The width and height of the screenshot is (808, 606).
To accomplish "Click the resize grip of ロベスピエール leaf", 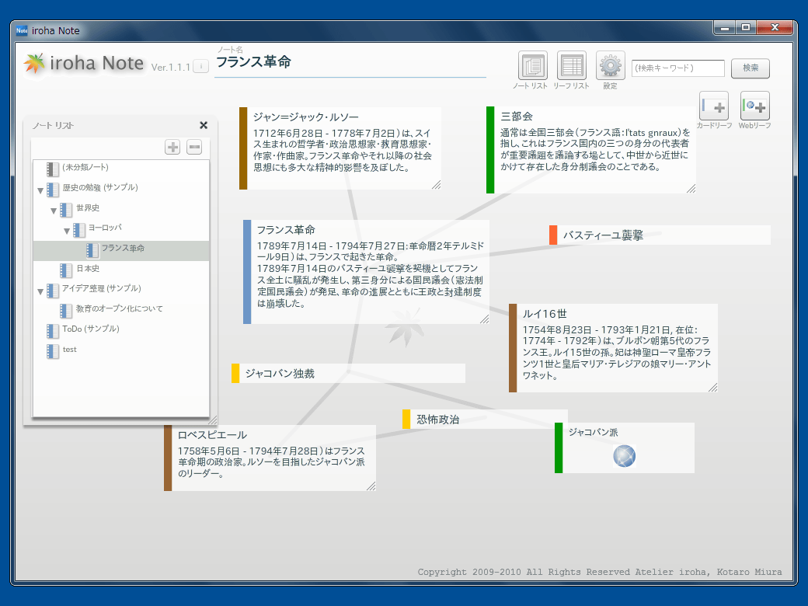I will [371, 486].
